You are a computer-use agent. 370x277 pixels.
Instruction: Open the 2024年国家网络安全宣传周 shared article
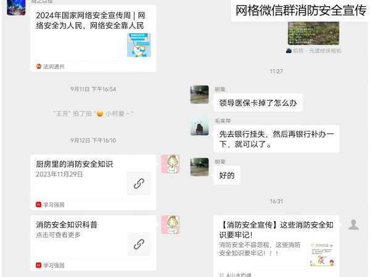93,38
